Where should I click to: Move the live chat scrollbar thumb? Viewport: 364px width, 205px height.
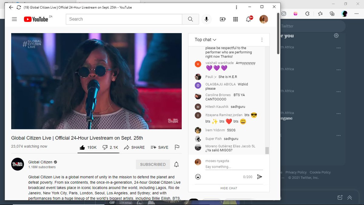tap(267, 151)
